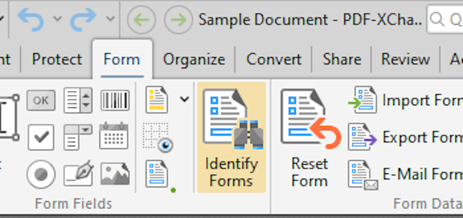
Task: Switch to the Review tab
Action: point(406,60)
